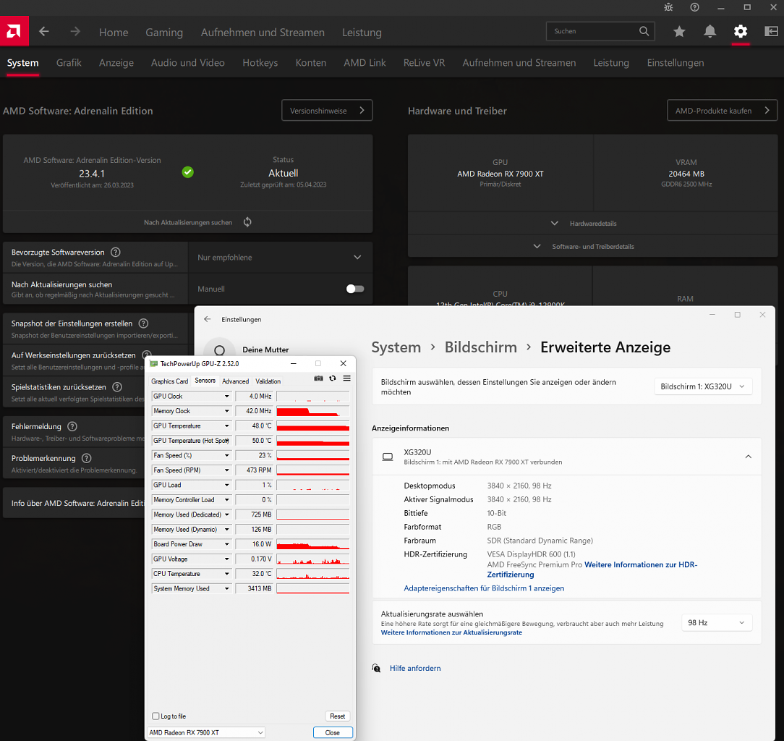
Task: Click the green status checkmark icon
Action: (x=187, y=172)
